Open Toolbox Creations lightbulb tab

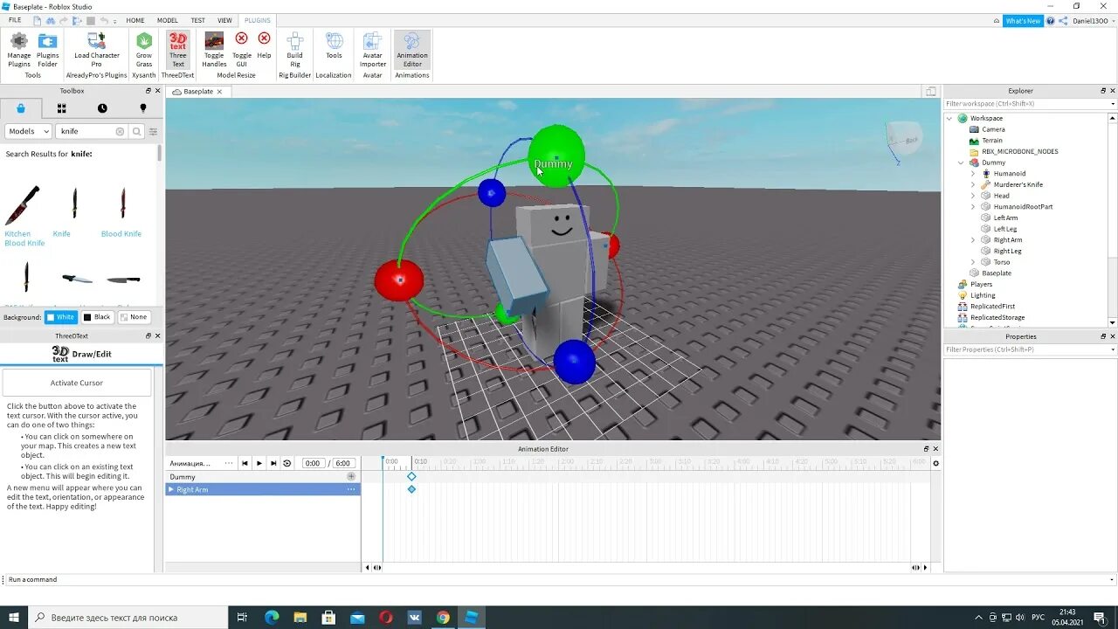click(x=143, y=108)
